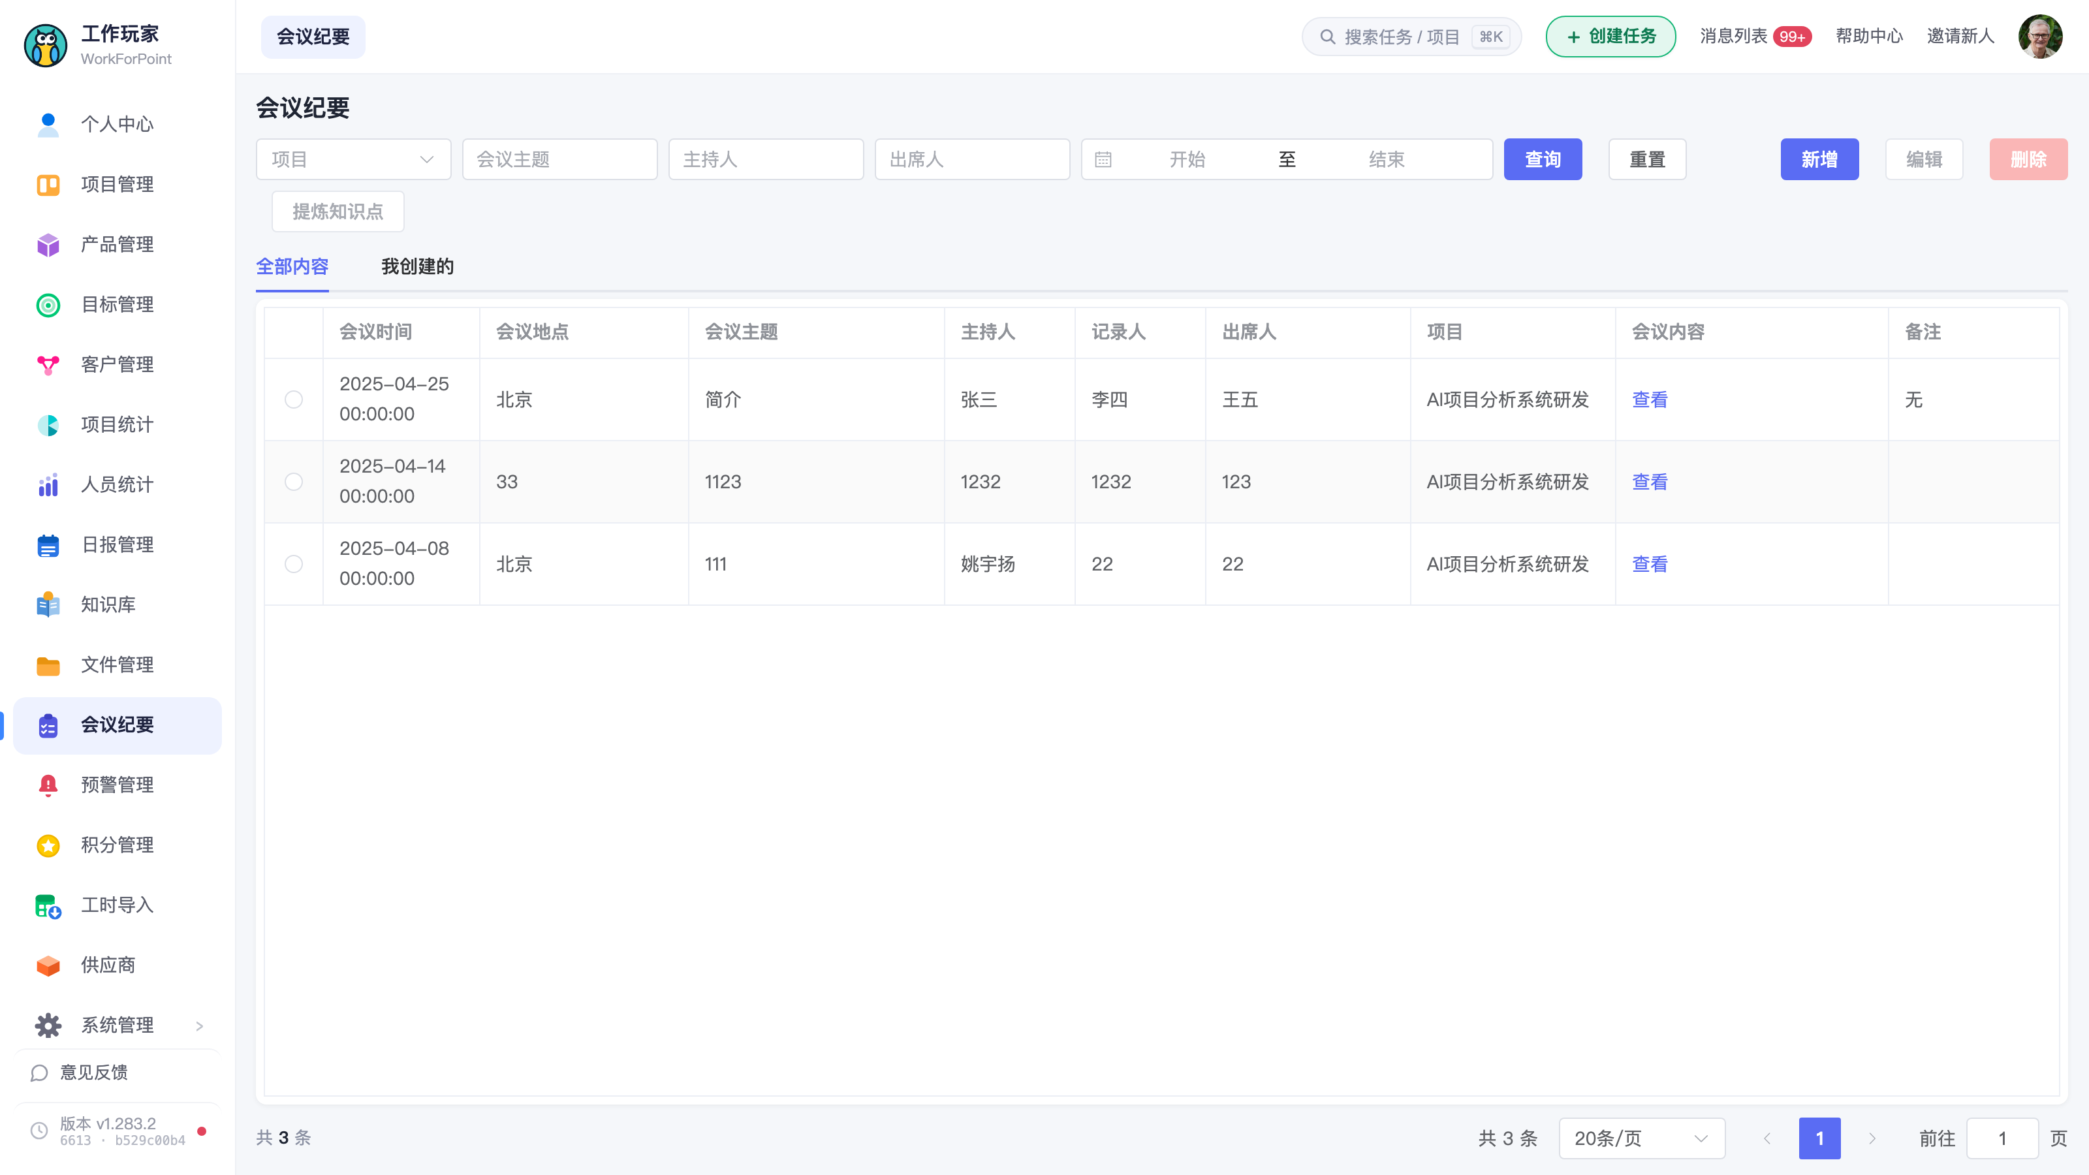
Task: Expand the 系统管理 sidebar menu
Action: (118, 1026)
